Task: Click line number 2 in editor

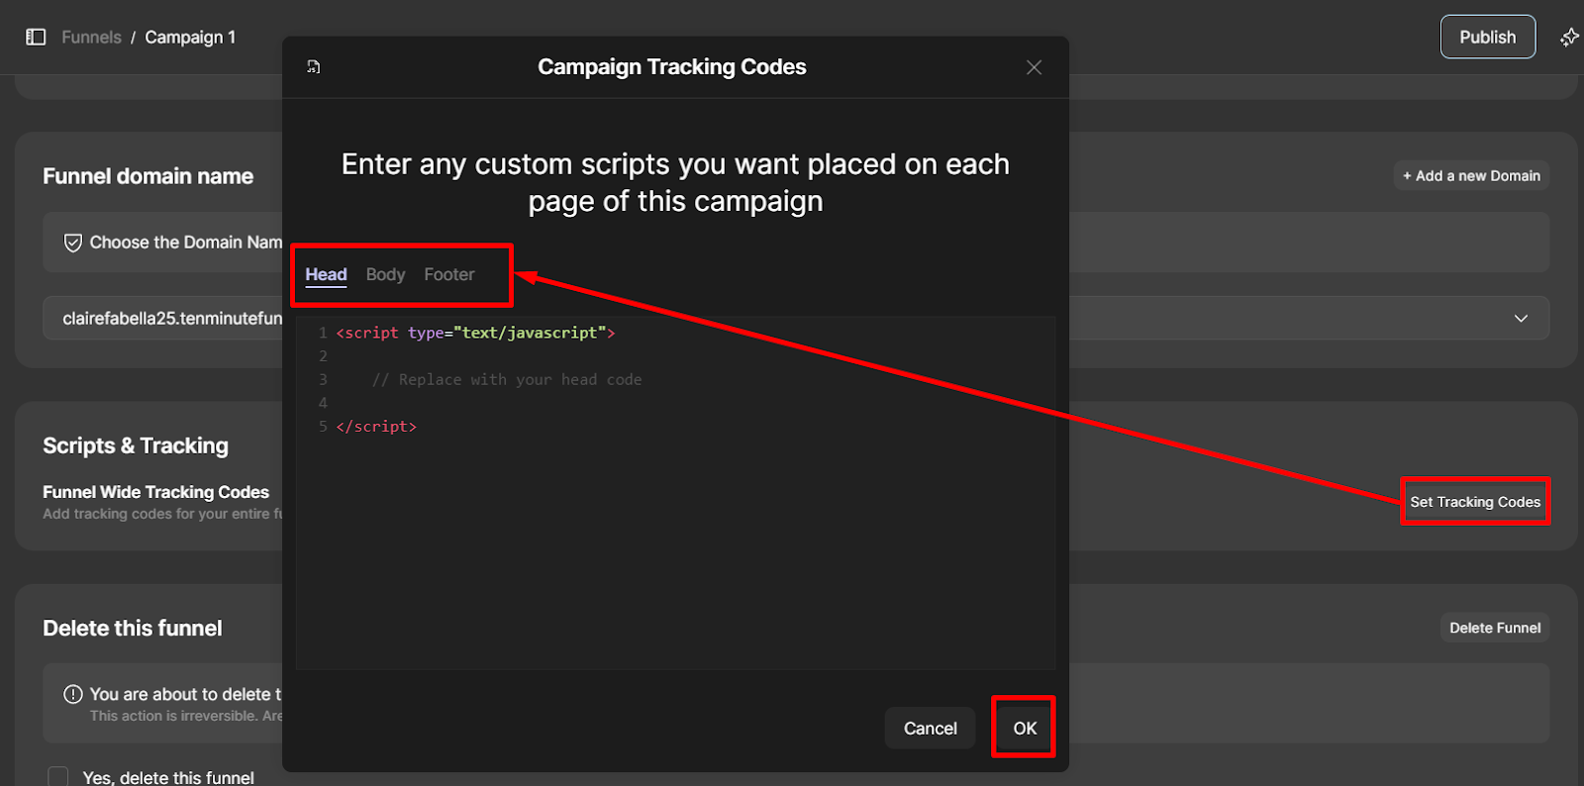Action: (323, 356)
